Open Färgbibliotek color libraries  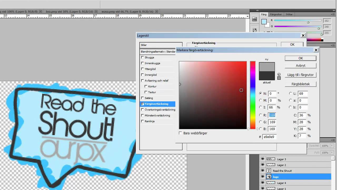[300, 84]
